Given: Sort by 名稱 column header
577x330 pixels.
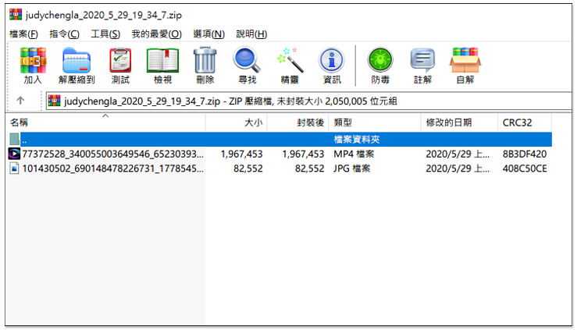Looking at the screenshot, I should coord(106,122).
